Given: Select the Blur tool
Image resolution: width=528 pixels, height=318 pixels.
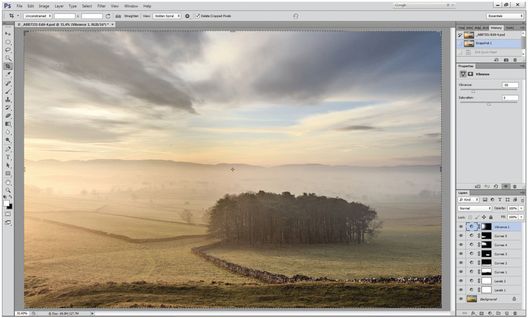Looking at the screenshot, I should pos(8,132).
